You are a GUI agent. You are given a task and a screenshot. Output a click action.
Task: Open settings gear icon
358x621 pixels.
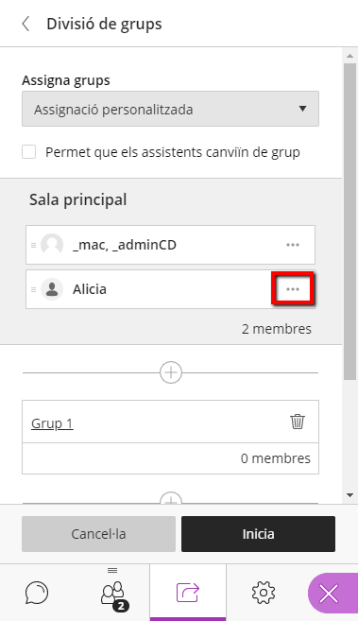pos(263,593)
